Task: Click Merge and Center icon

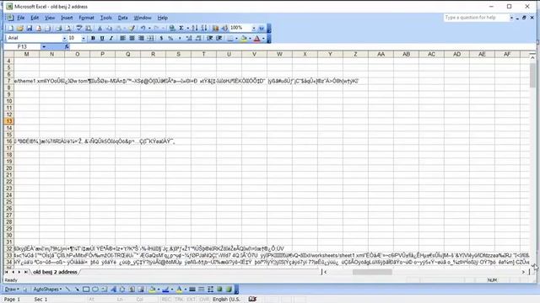Action: click(x=150, y=39)
